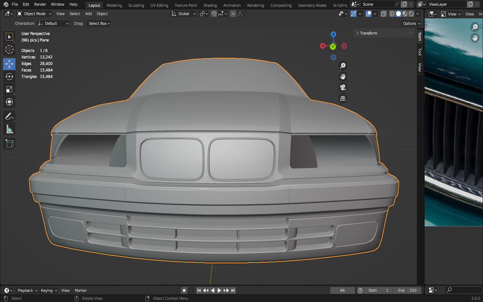
Task: Select the Cursor tool
Action: coord(9,50)
